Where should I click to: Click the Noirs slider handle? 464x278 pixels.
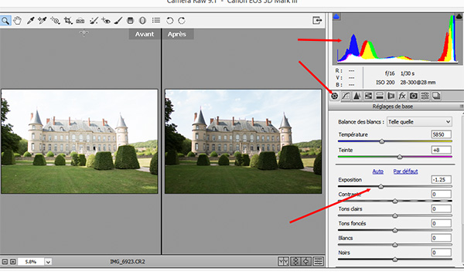point(394,259)
